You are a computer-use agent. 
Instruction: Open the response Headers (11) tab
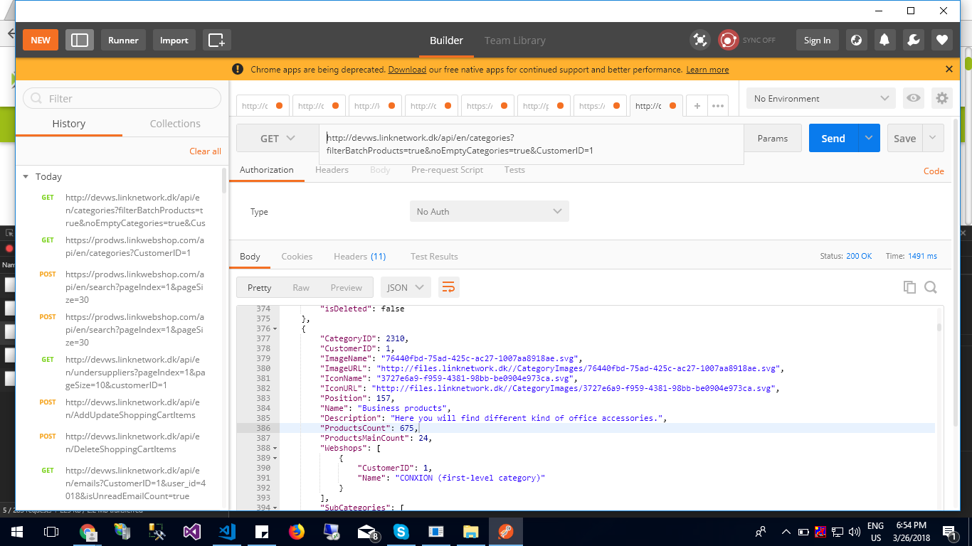[359, 256]
